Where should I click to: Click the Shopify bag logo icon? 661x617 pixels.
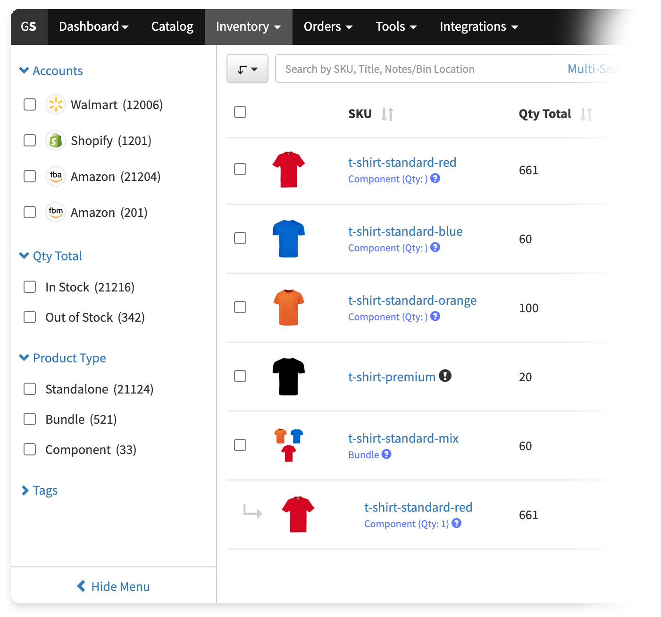tap(56, 140)
